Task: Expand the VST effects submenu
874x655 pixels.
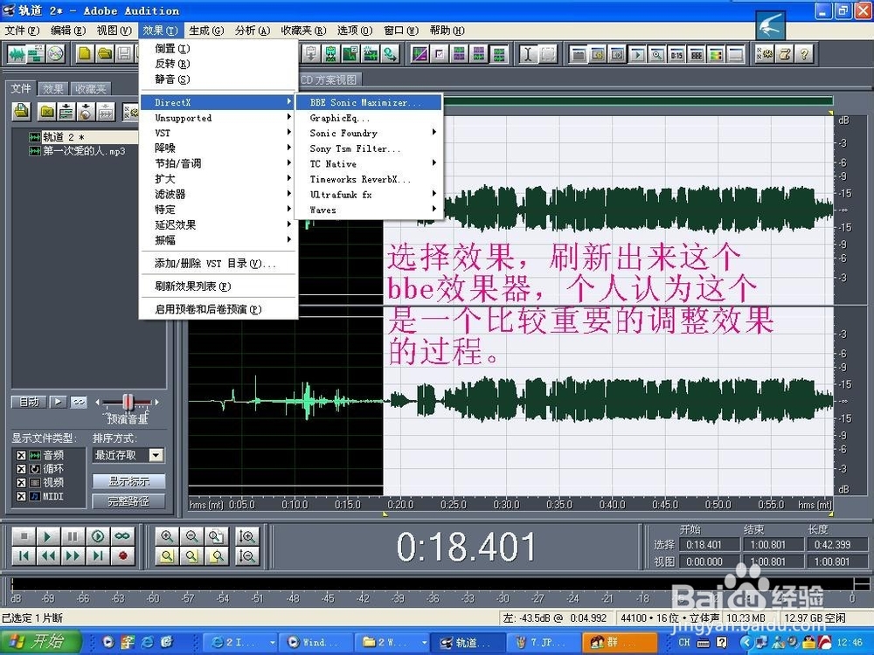Action: pos(218,133)
